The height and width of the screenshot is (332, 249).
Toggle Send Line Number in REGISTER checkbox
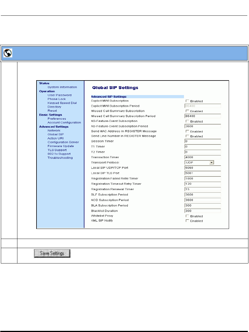[187, 136]
